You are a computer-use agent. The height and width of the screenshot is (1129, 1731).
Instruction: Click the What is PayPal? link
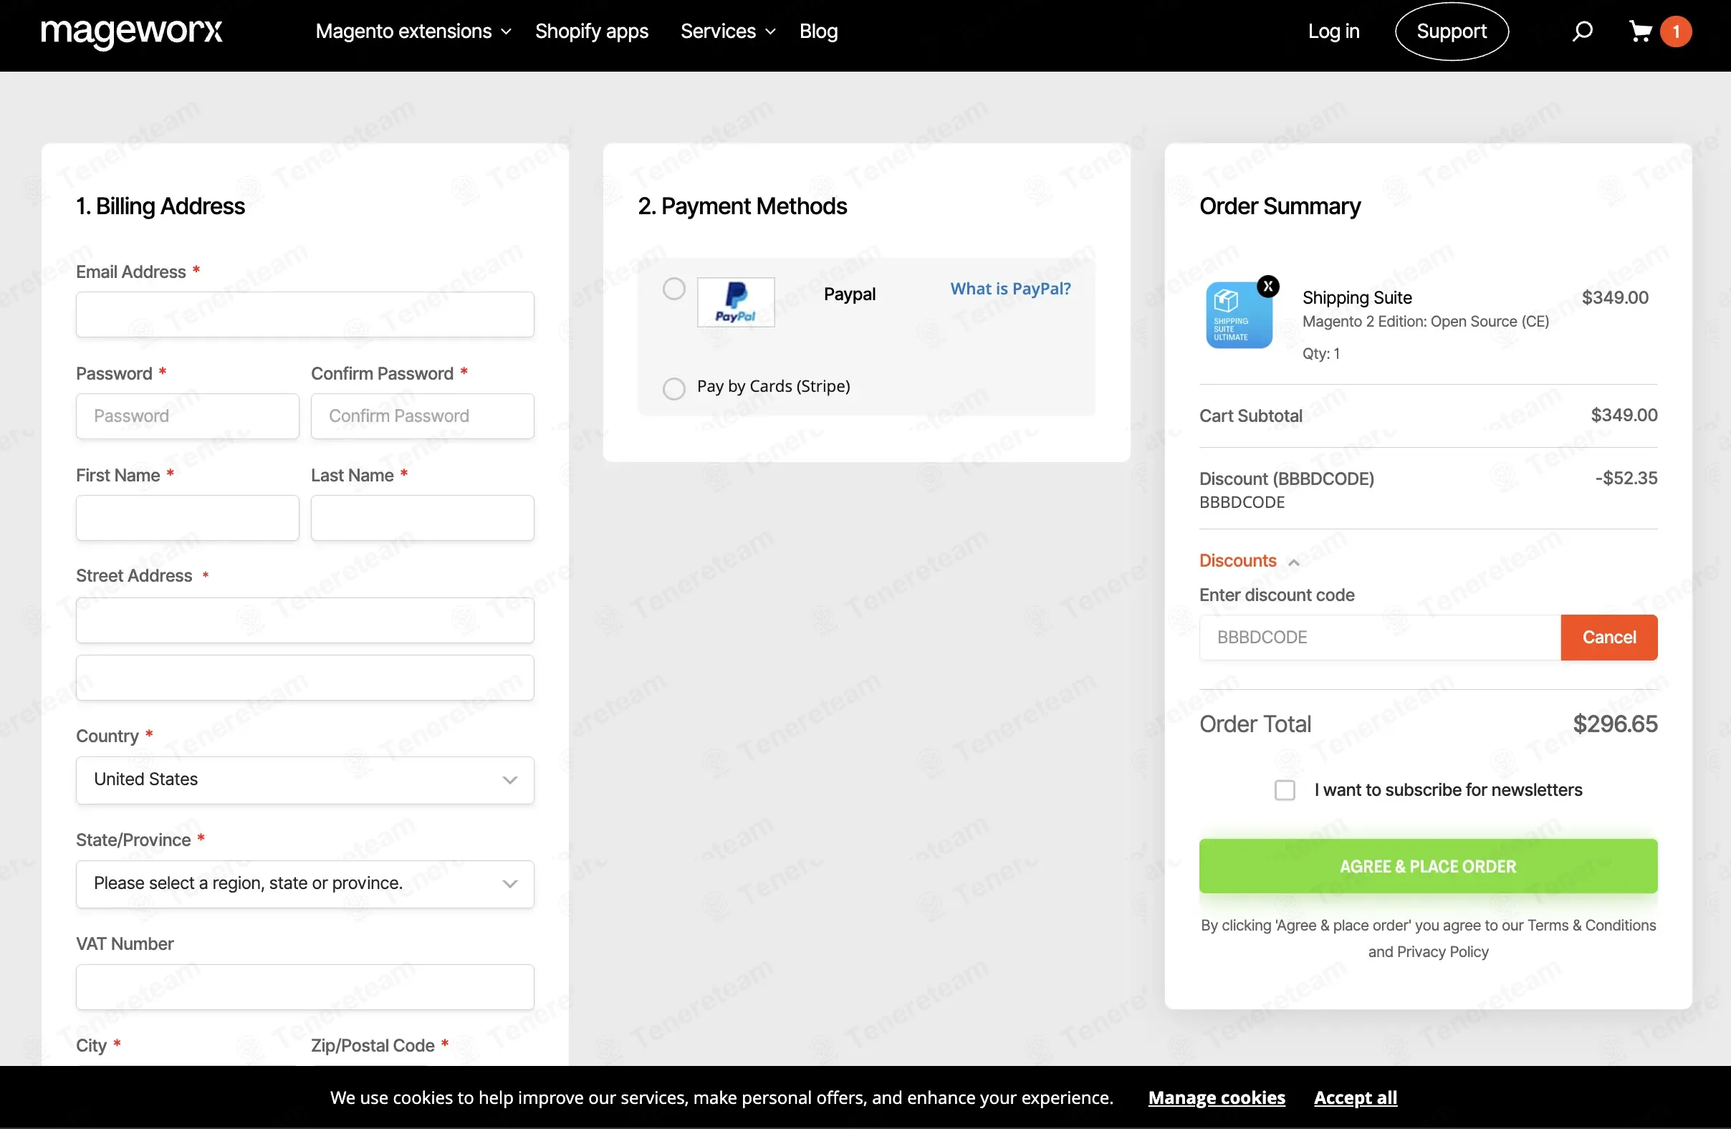pyautogui.click(x=1010, y=289)
